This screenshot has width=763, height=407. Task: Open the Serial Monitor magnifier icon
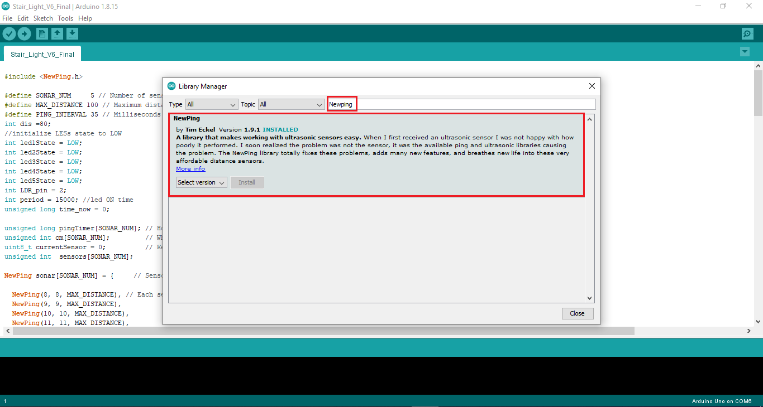pyautogui.click(x=747, y=34)
